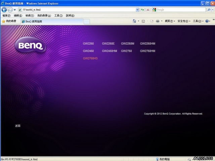Open the 安全性(S) command bar menu
The image size is (215, 161).
coord(184,21)
